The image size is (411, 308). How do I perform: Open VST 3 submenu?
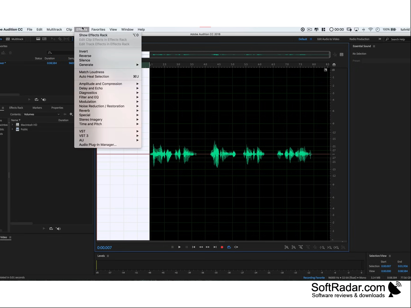click(108, 136)
